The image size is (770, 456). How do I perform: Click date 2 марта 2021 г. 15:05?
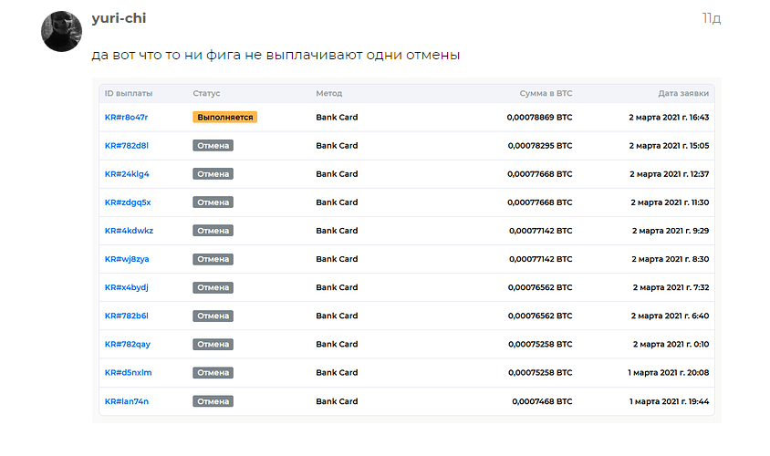669,146
